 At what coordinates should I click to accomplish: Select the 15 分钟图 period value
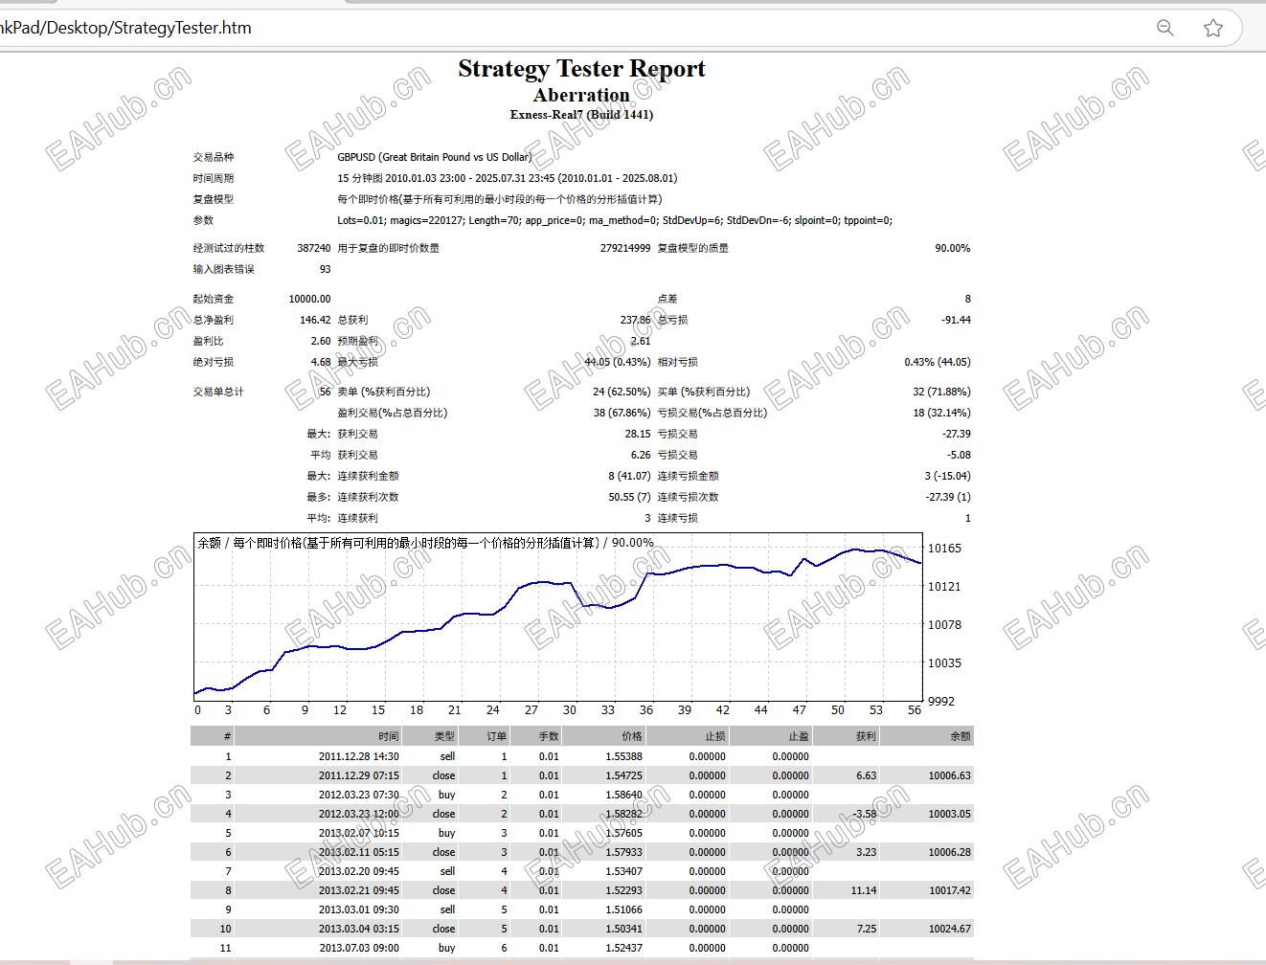coord(508,178)
